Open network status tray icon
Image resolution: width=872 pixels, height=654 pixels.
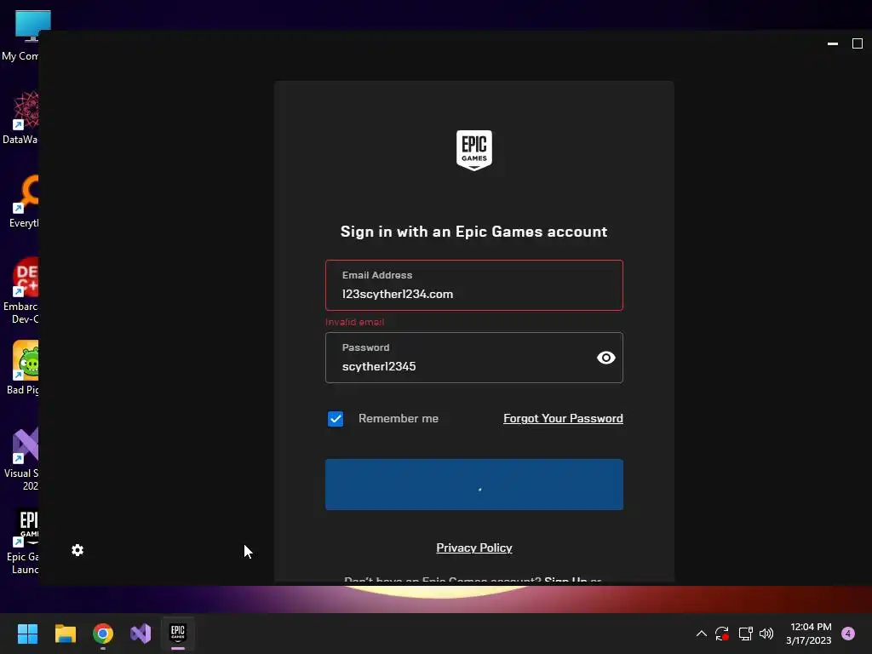point(745,634)
